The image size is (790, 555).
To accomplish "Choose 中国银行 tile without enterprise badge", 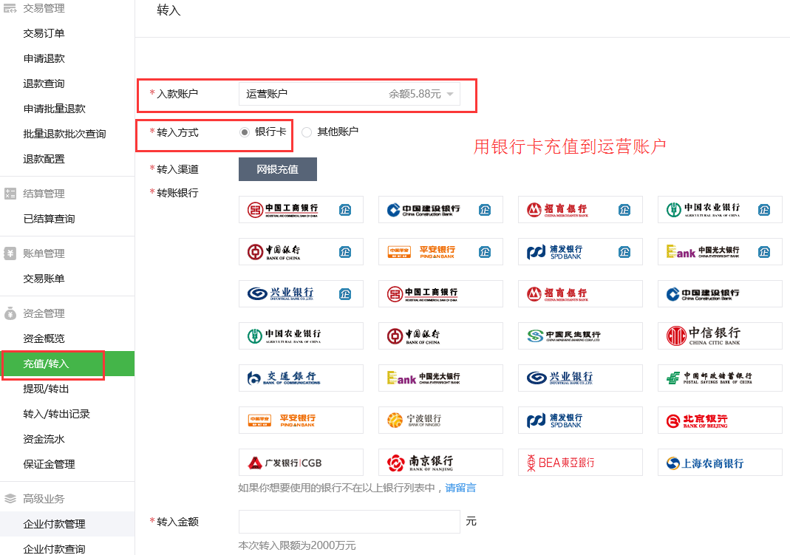I will [440, 336].
